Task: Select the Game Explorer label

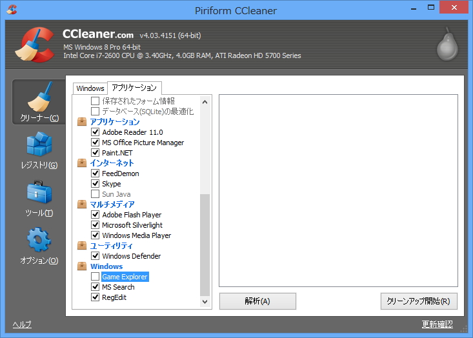Action: coord(125,277)
